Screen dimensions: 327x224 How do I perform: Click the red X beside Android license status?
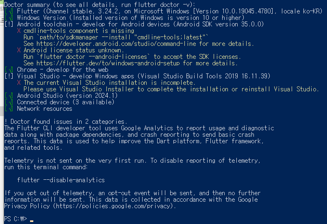click(x=19, y=50)
